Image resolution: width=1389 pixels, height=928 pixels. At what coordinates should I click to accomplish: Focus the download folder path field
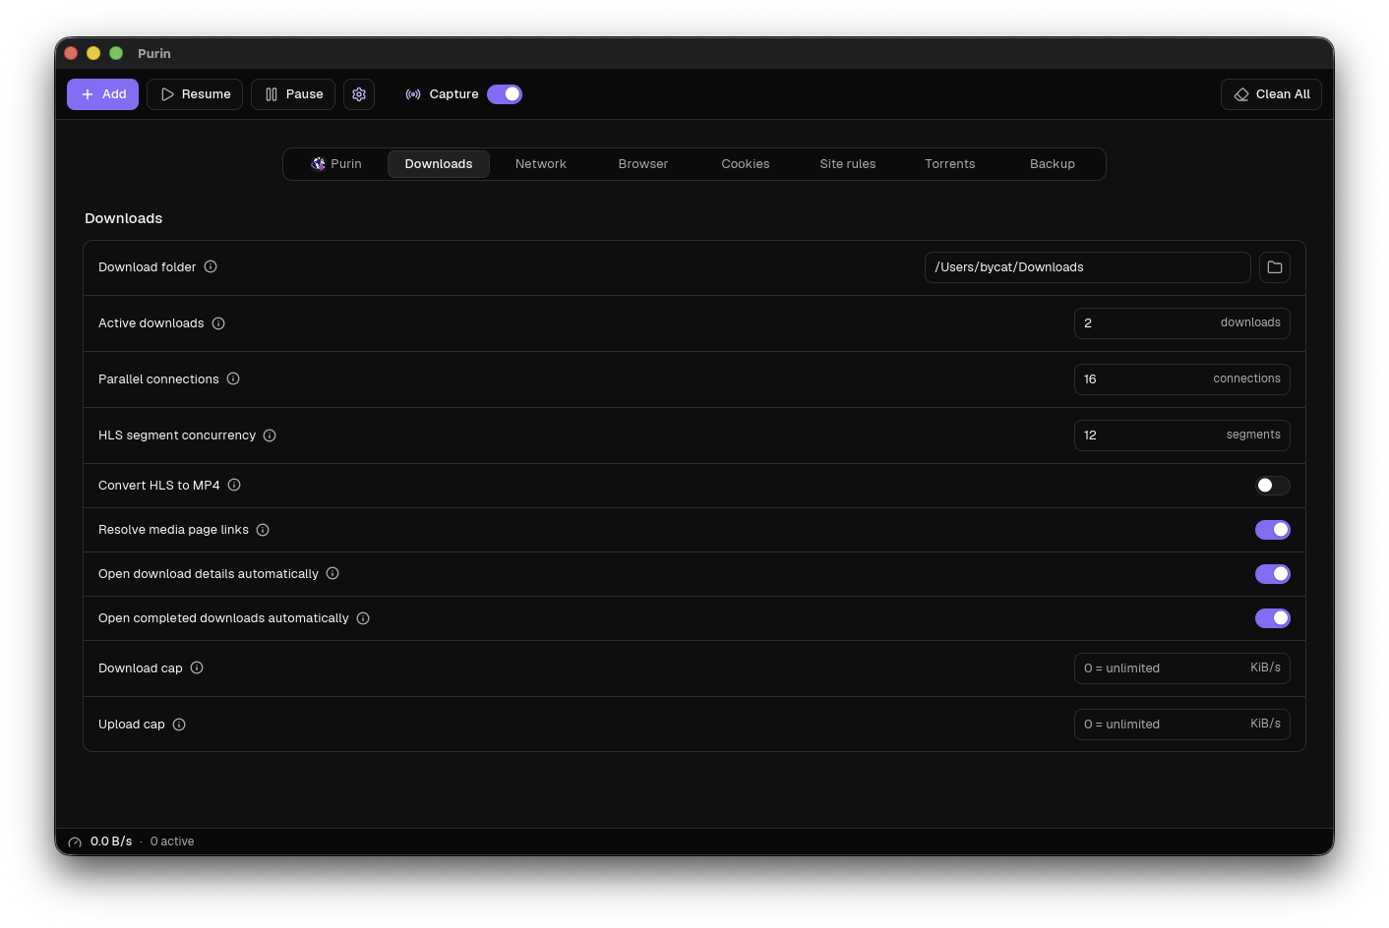pyautogui.click(x=1088, y=267)
